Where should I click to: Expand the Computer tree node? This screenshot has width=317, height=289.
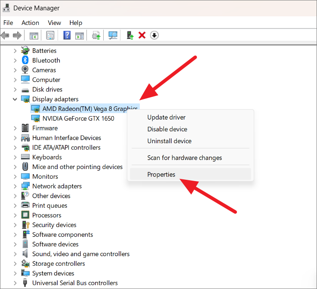[15, 80]
